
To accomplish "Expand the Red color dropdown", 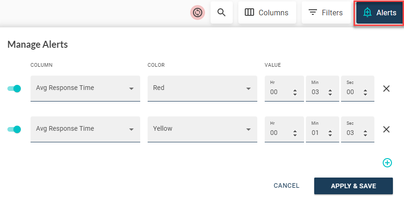I will (x=202, y=88).
